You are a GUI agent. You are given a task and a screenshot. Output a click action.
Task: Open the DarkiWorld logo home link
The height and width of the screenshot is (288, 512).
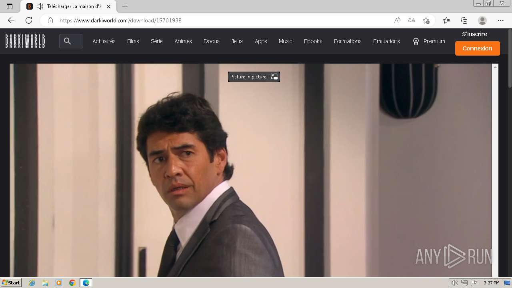25,41
